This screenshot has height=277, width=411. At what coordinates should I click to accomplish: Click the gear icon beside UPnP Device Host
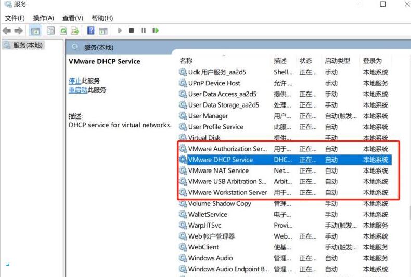[x=183, y=83]
